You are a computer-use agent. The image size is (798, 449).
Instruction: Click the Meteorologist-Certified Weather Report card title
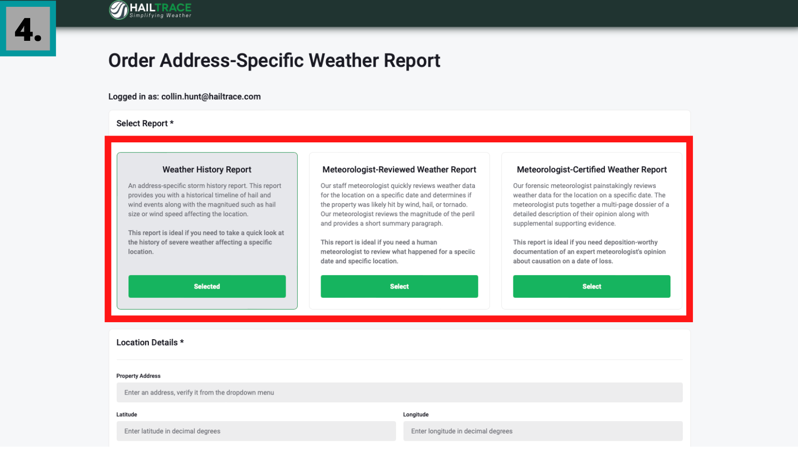592,170
